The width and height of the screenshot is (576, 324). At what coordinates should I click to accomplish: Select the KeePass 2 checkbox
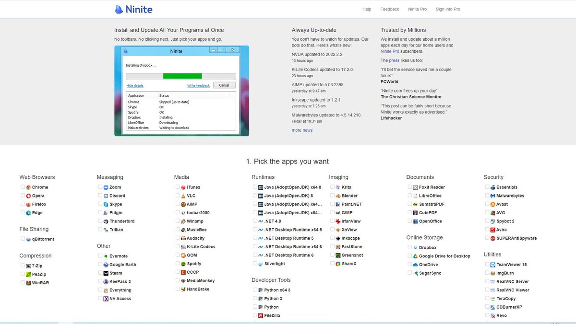(100, 281)
